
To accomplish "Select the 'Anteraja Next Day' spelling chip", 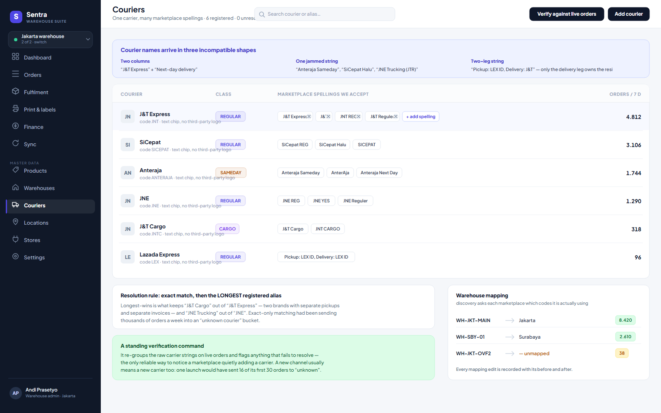I will pyautogui.click(x=379, y=173).
